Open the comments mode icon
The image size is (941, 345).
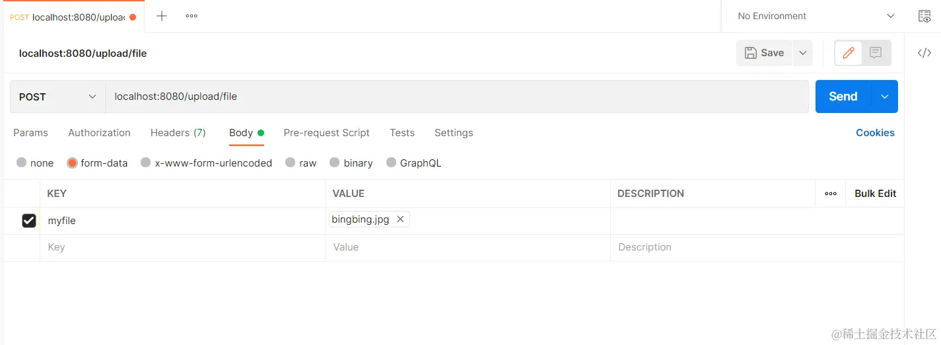[x=876, y=53]
